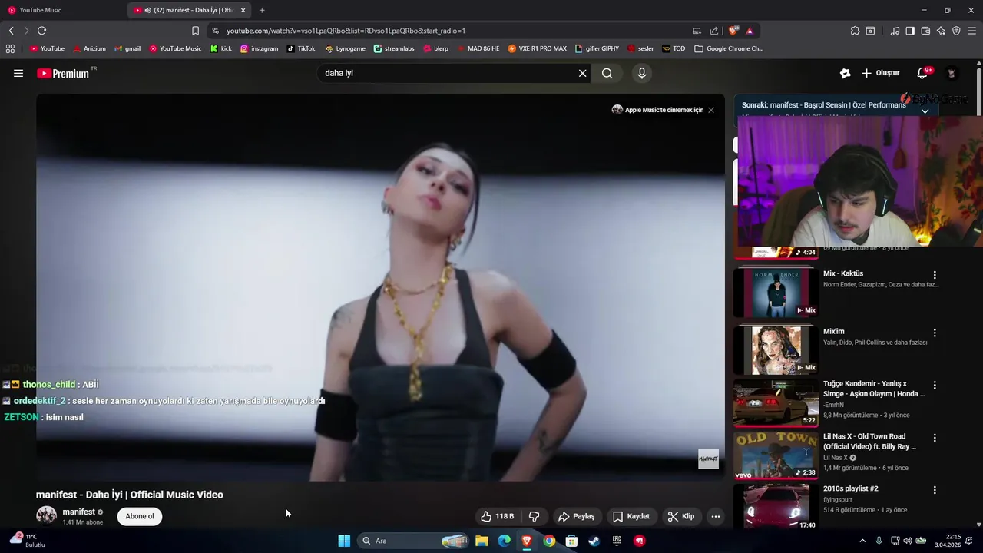983x553 pixels.
Task: Open Brave VPN shield icon
Action: tap(956, 31)
